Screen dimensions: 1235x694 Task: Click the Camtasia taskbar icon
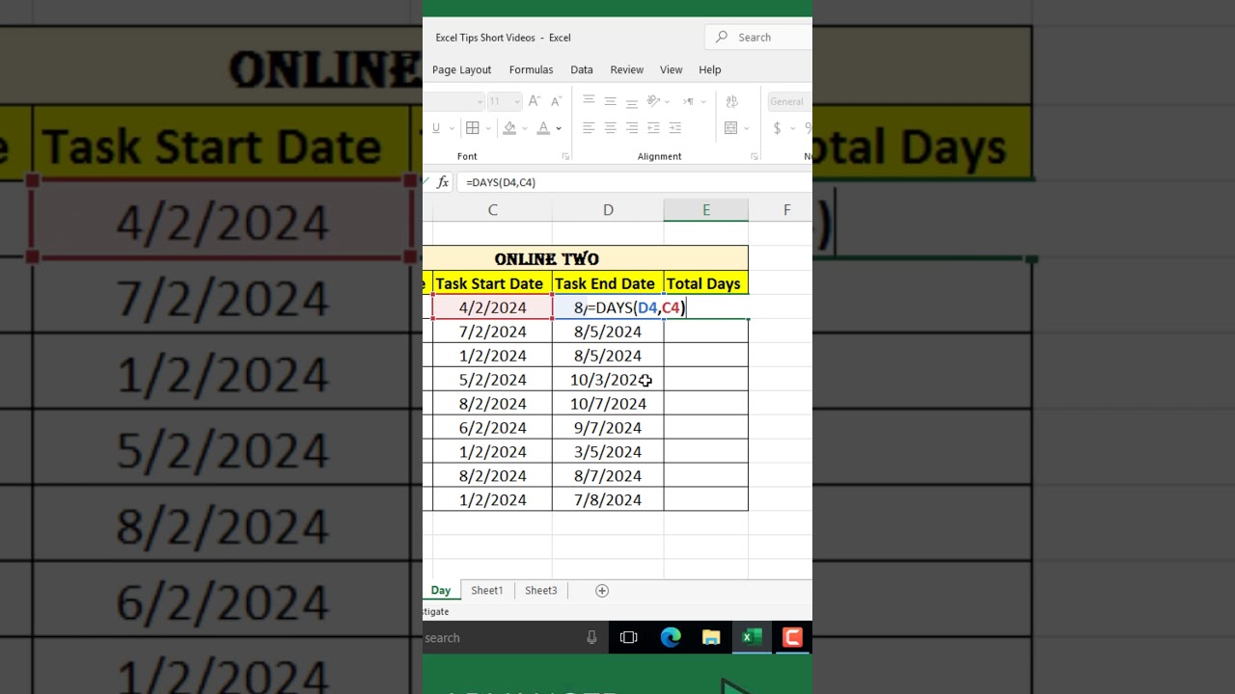tap(792, 637)
